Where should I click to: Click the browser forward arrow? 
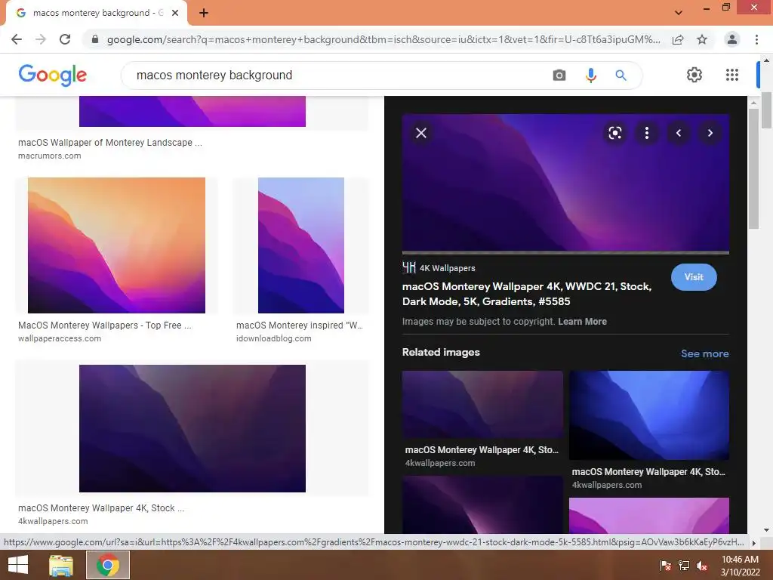pos(41,39)
